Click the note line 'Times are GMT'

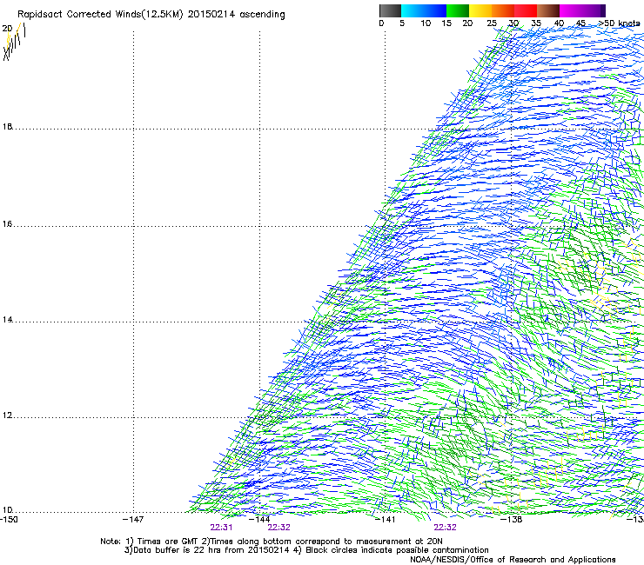pyautogui.click(x=168, y=542)
